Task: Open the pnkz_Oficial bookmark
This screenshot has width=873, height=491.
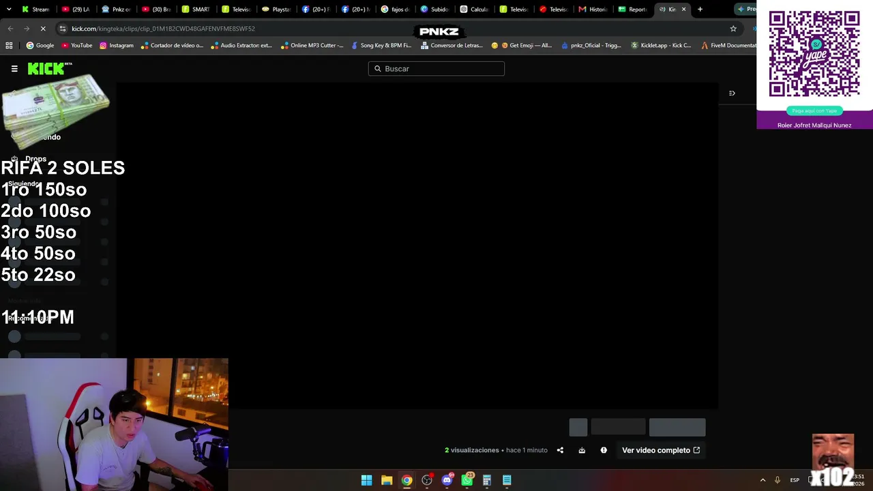Action: 591,46
